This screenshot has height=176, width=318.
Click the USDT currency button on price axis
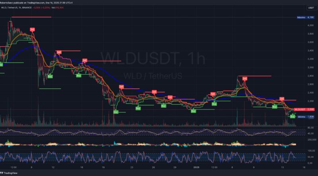310,8
